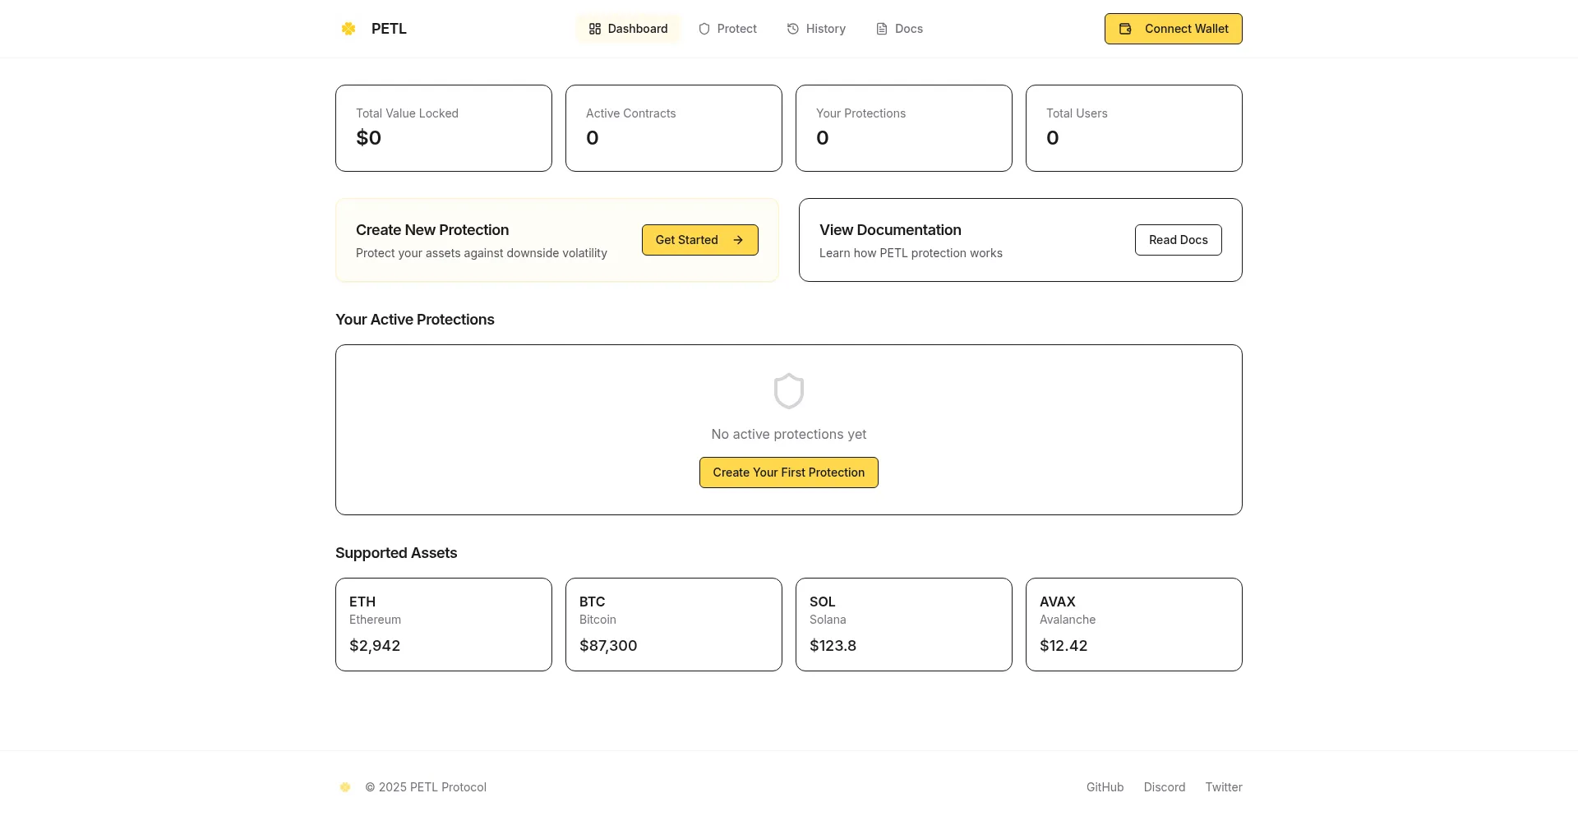Pick the AVAX Avalanche asset card
Viewport: 1578px width, 816px height.
1134,625
